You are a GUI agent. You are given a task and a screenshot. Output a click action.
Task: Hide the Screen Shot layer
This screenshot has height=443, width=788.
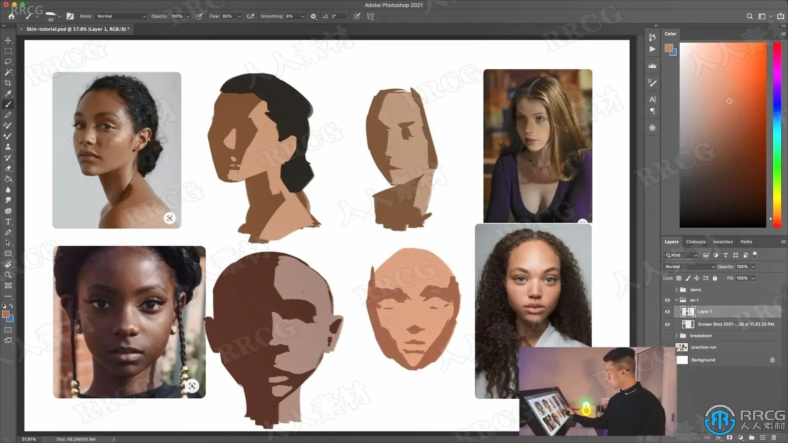pos(667,324)
